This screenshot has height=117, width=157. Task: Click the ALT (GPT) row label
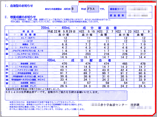[x=28, y=38]
